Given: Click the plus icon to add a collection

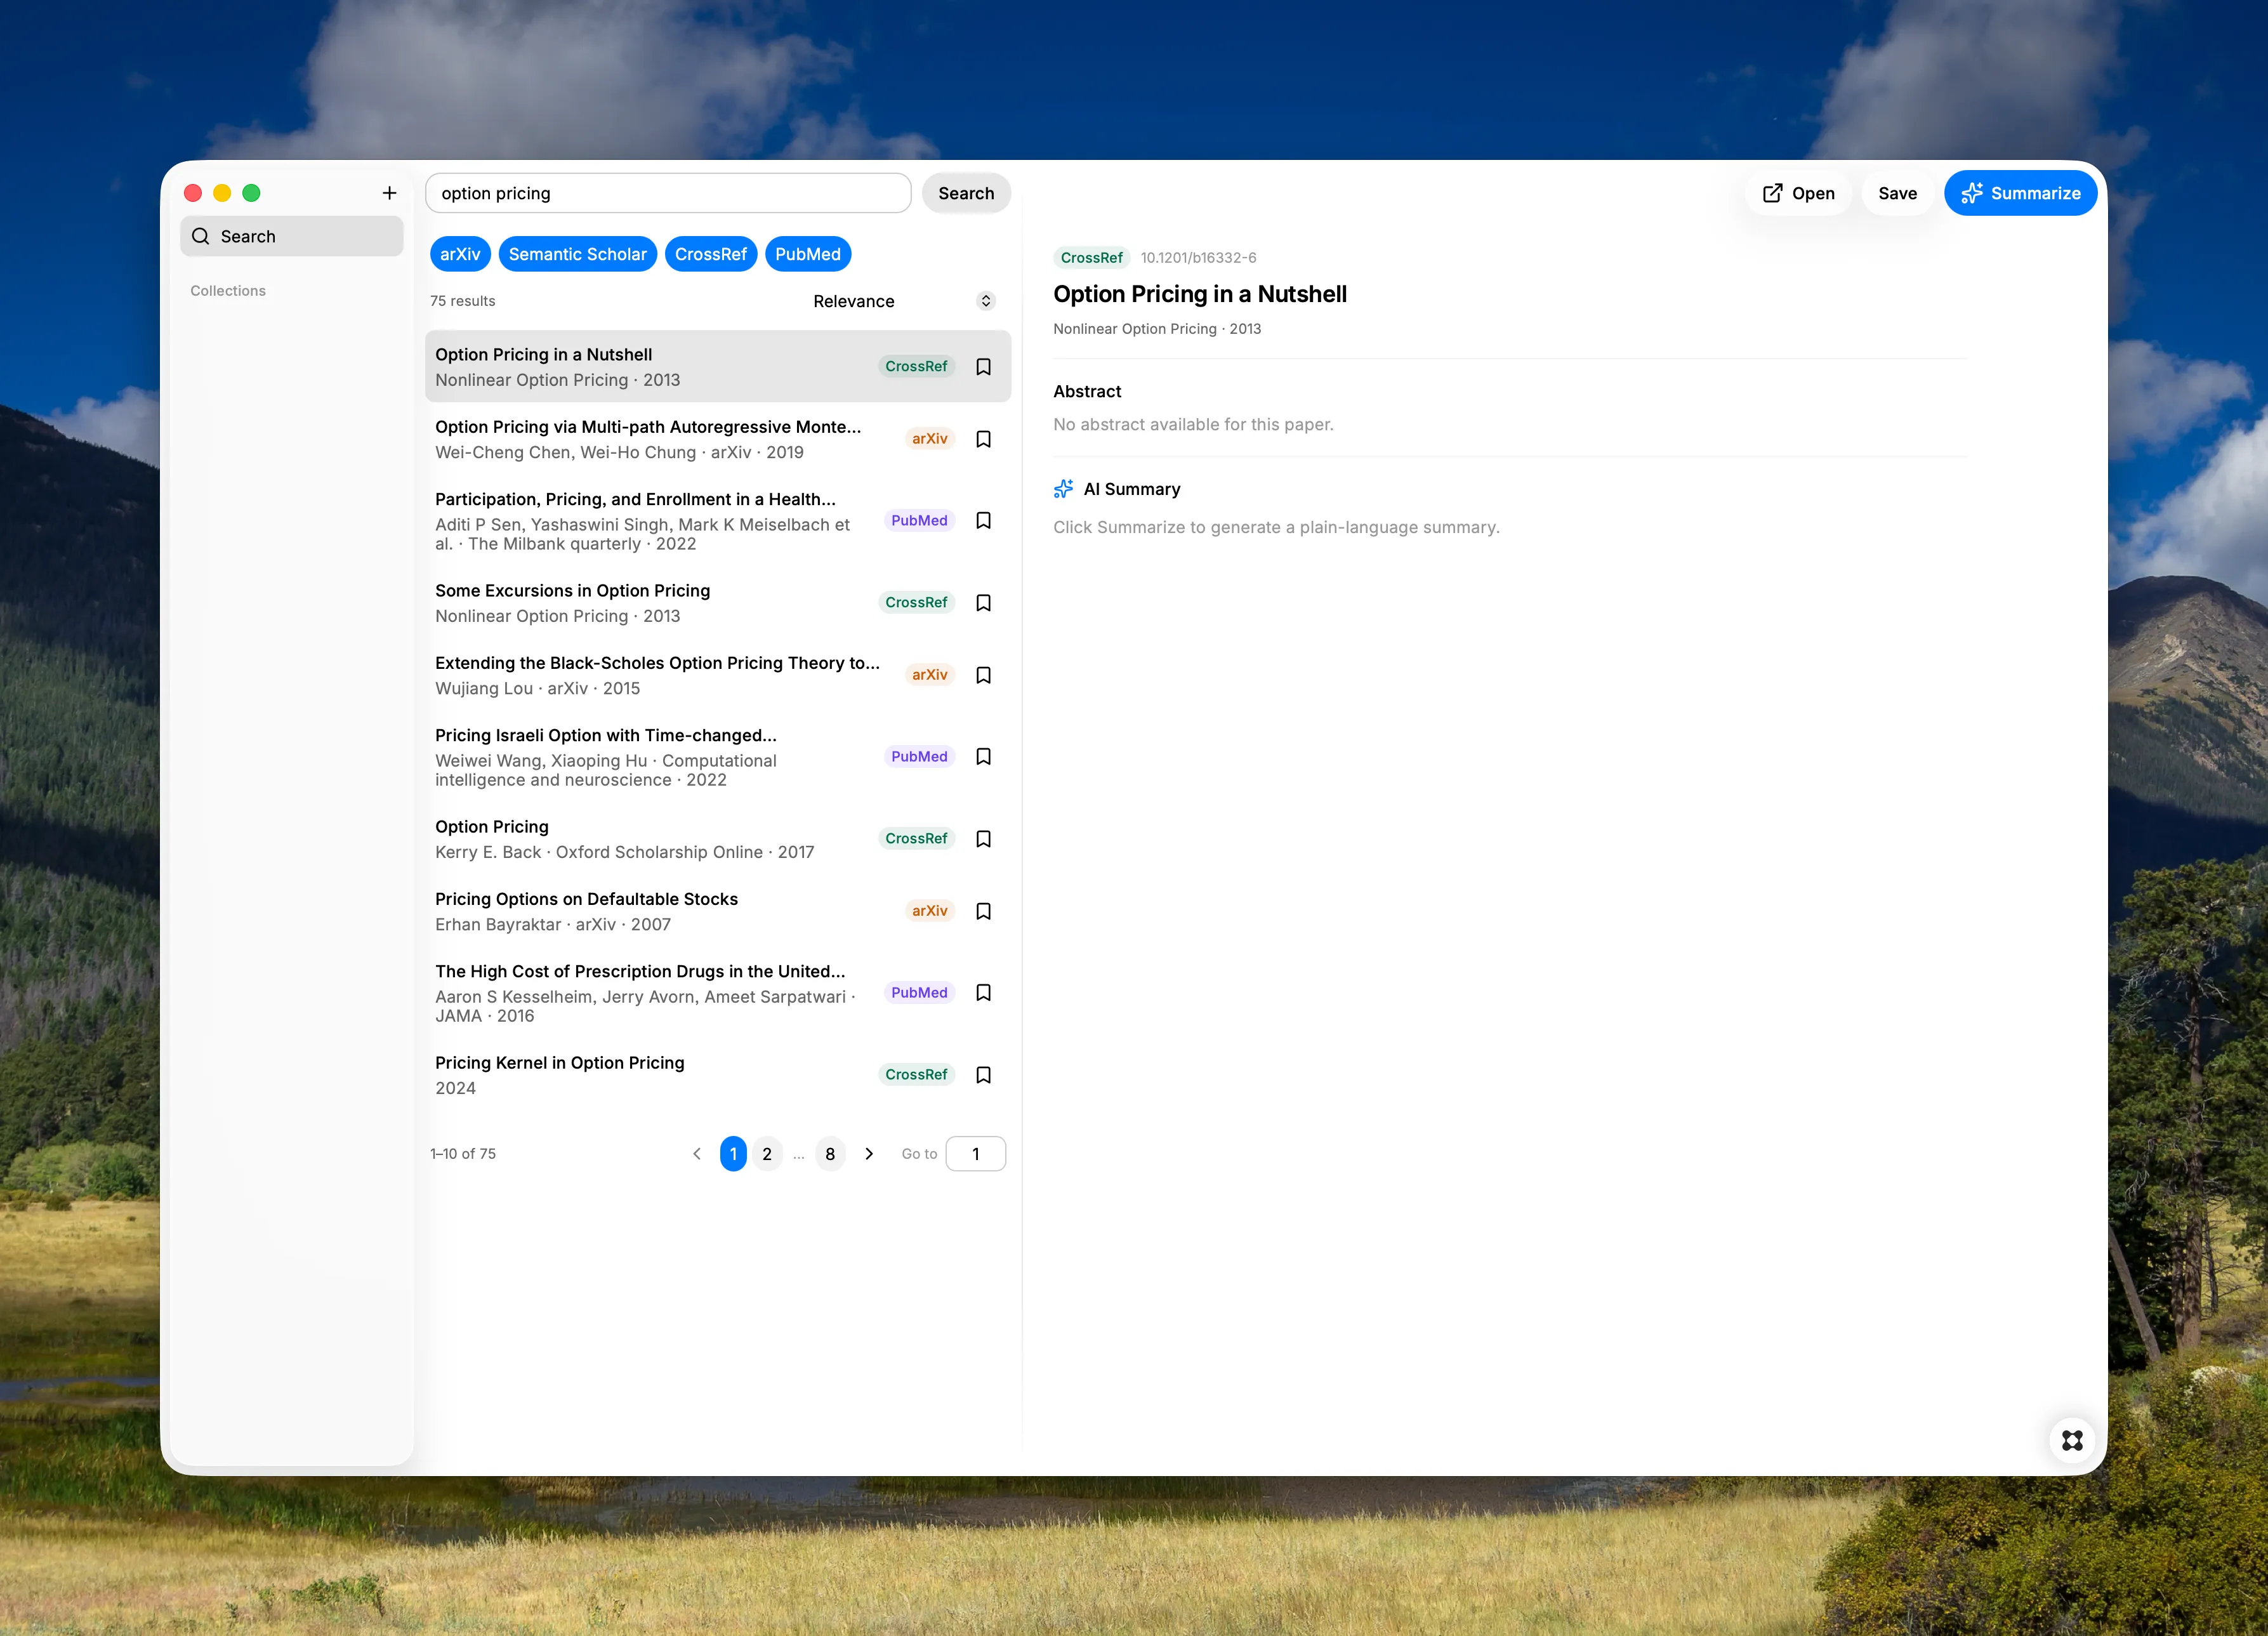Looking at the screenshot, I should (389, 193).
